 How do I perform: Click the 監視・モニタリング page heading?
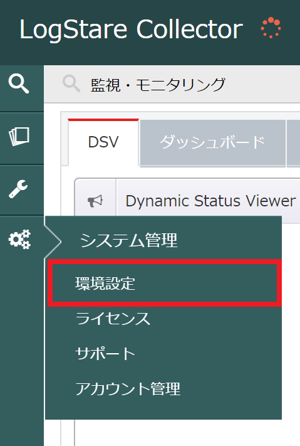point(158,85)
